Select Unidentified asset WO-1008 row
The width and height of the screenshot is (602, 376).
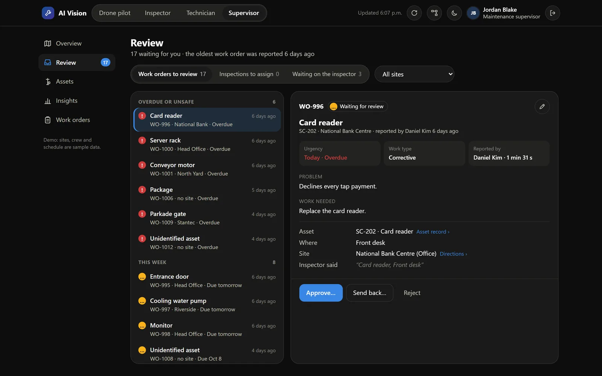[x=207, y=354]
